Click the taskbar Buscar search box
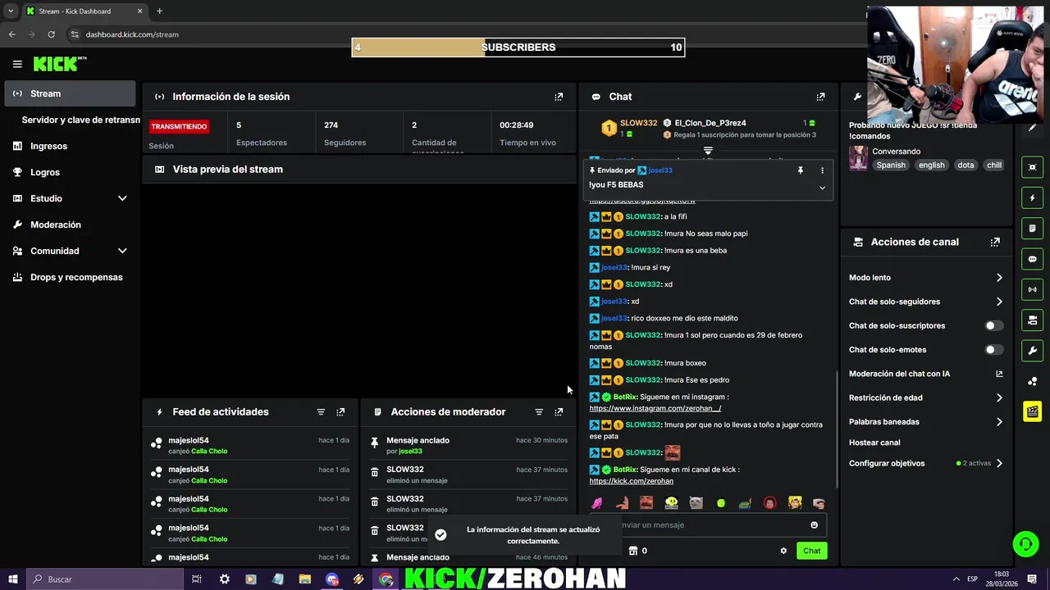The height and width of the screenshot is (590, 1050). (x=104, y=579)
